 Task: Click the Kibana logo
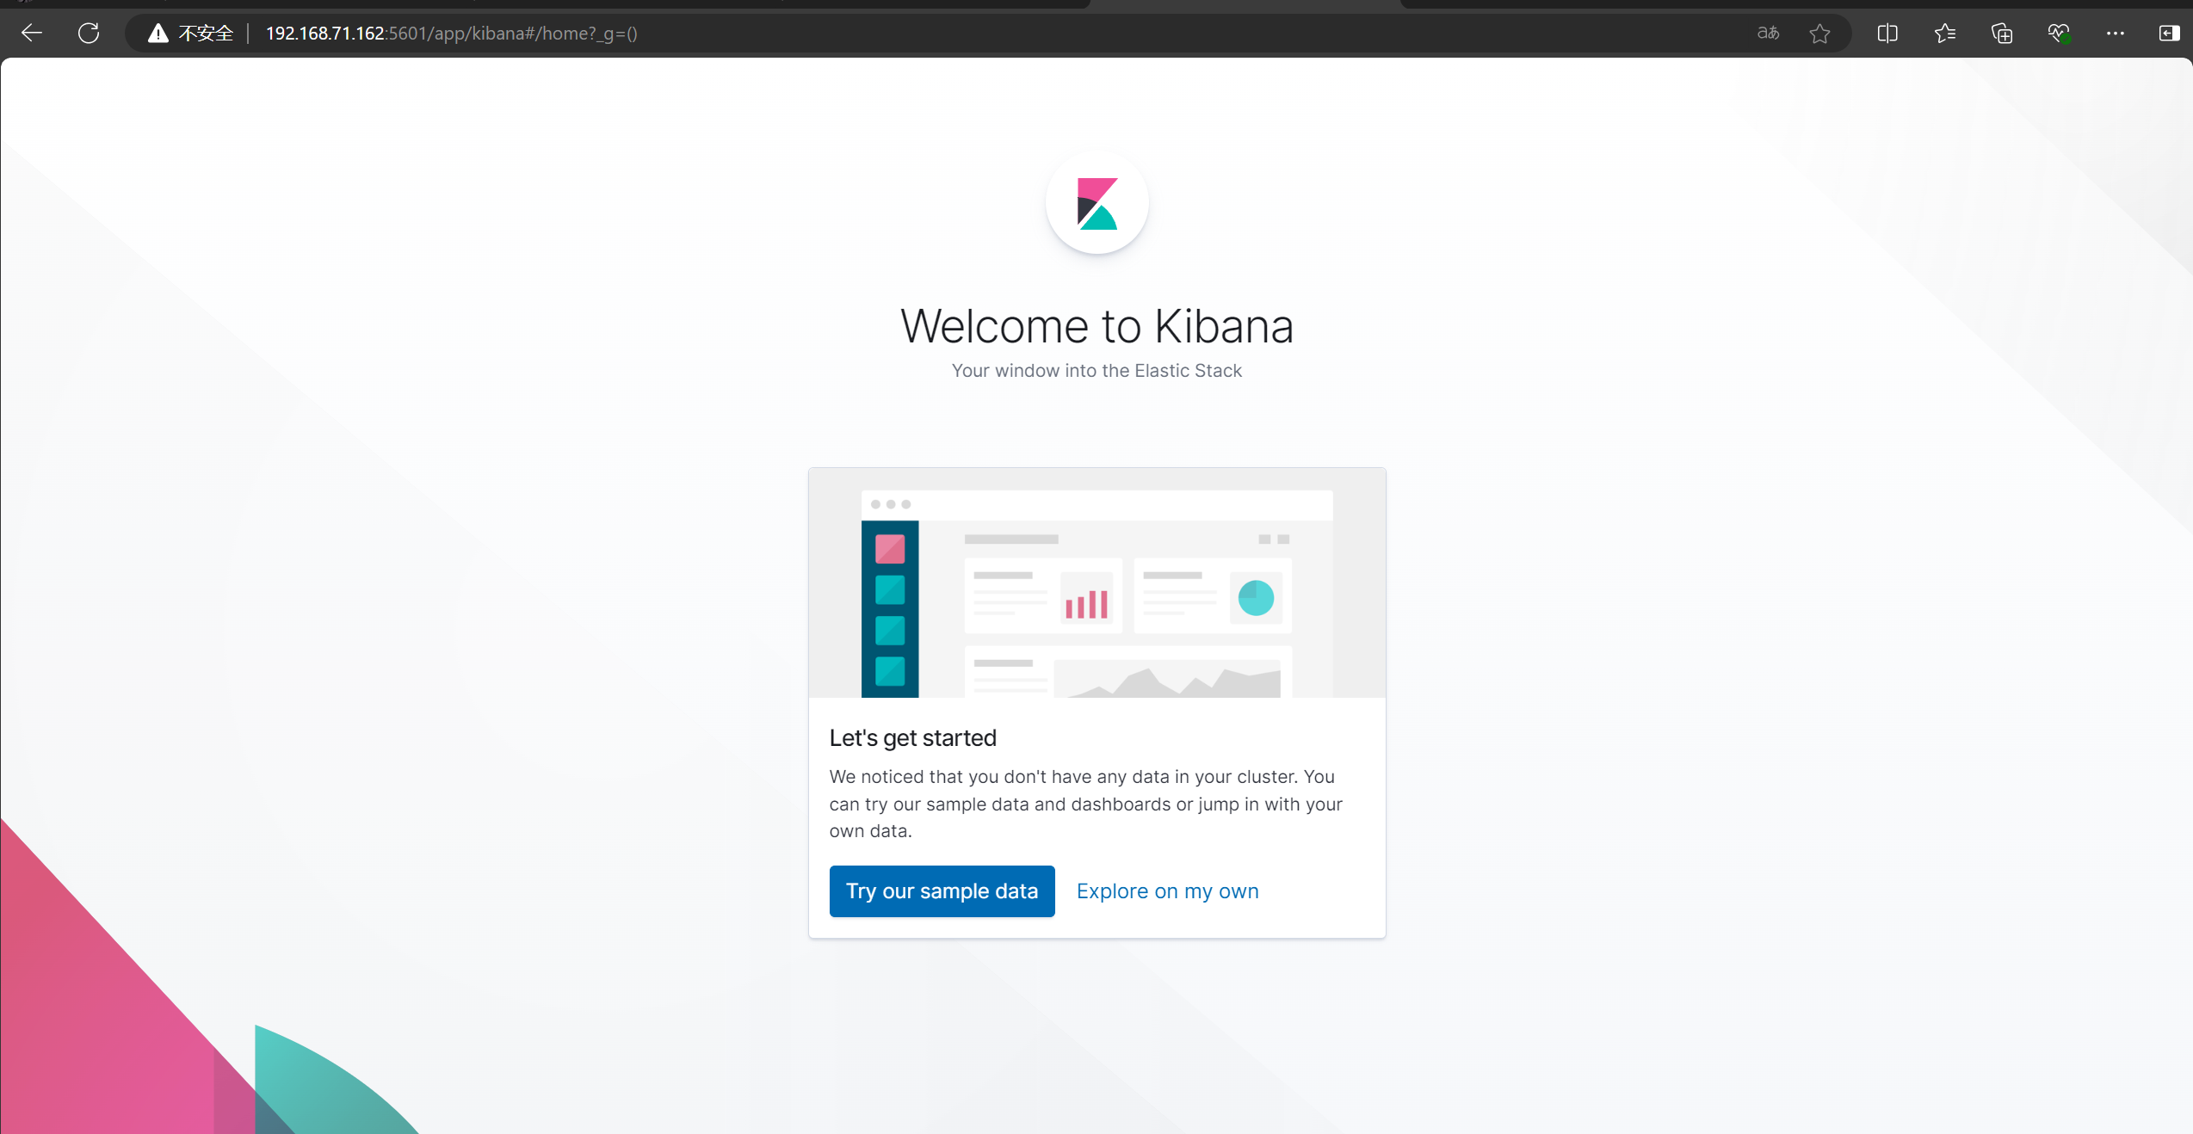tap(1097, 204)
